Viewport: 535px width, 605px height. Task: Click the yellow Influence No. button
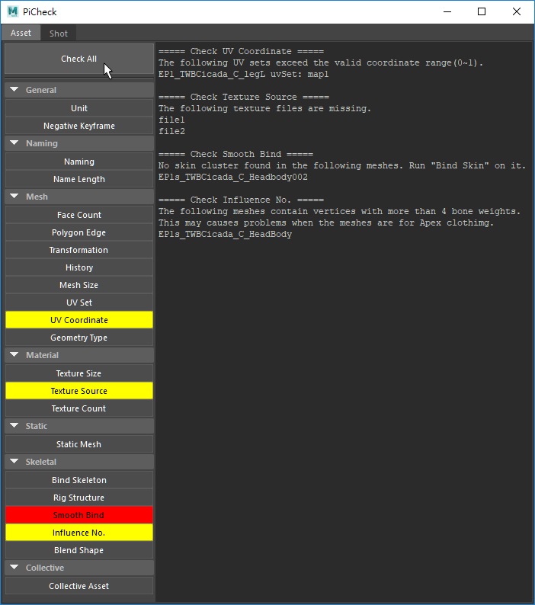coord(79,533)
